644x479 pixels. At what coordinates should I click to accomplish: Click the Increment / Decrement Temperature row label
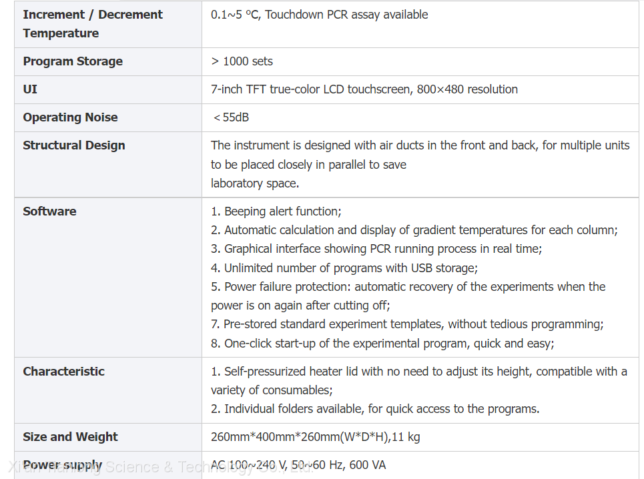tap(92, 23)
